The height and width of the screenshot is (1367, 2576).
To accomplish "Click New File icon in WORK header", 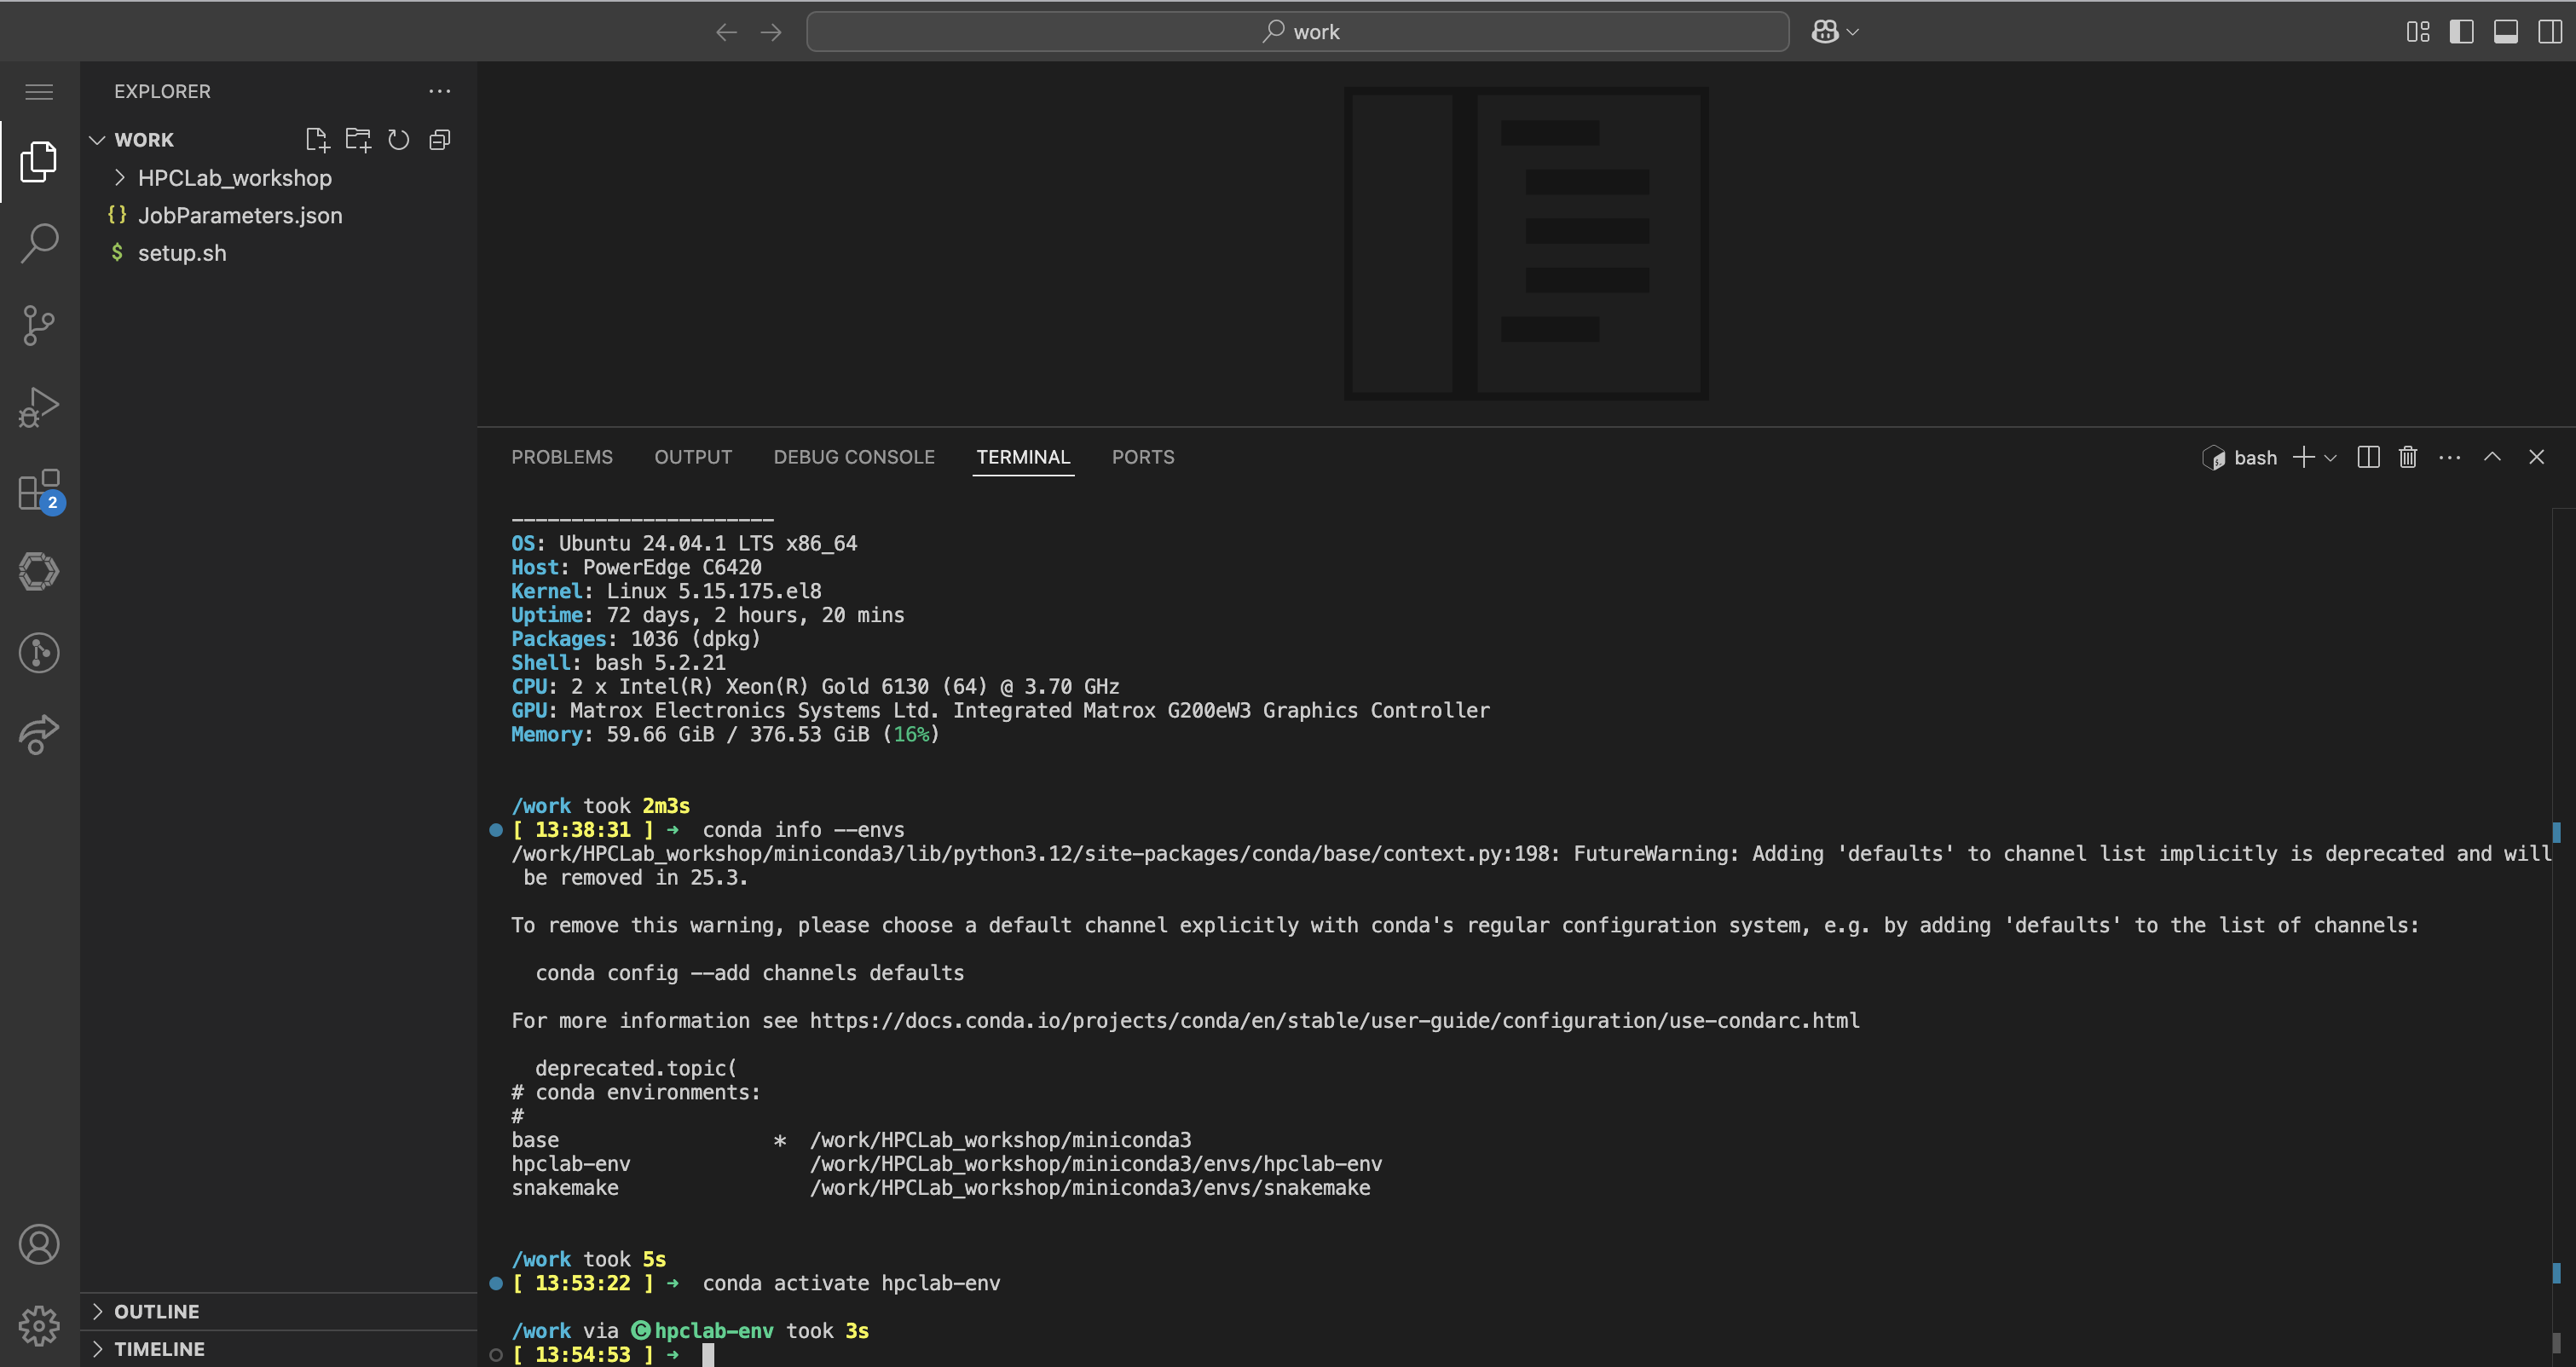I will point(317,140).
